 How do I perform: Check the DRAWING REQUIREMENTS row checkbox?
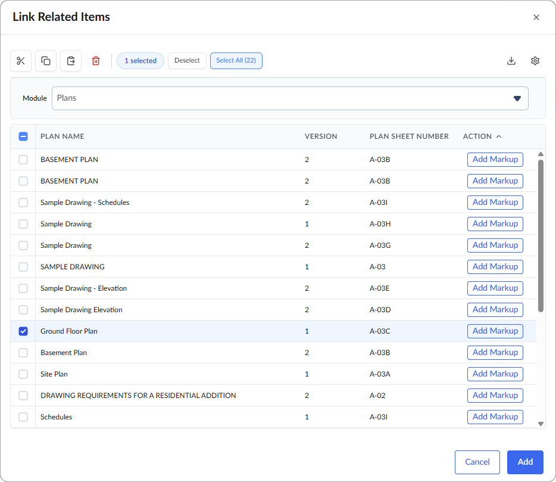coord(23,396)
